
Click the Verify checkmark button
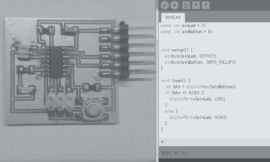click(x=165, y=5)
